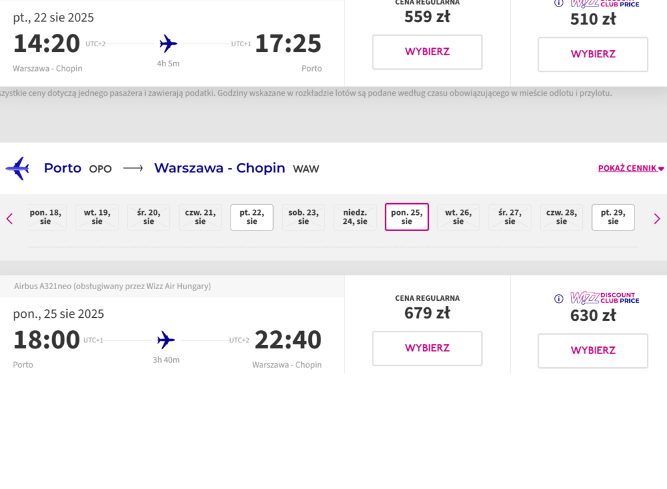Viewport: 667px width, 489px height.
Task: Expand the Pokaż cennik price list
Action: coord(631,168)
